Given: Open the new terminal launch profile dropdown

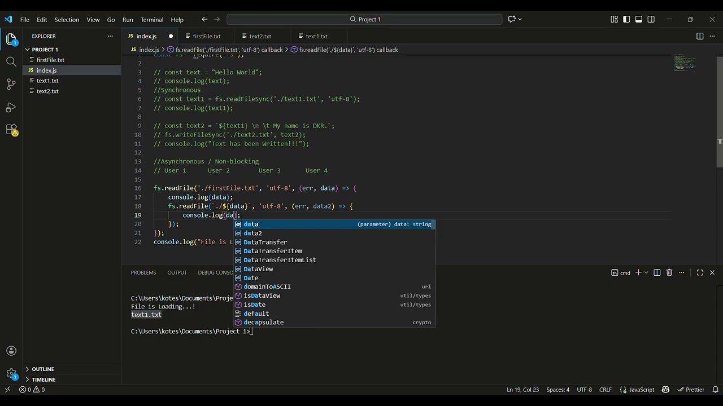Looking at the screenshot, I should [646, 272].
